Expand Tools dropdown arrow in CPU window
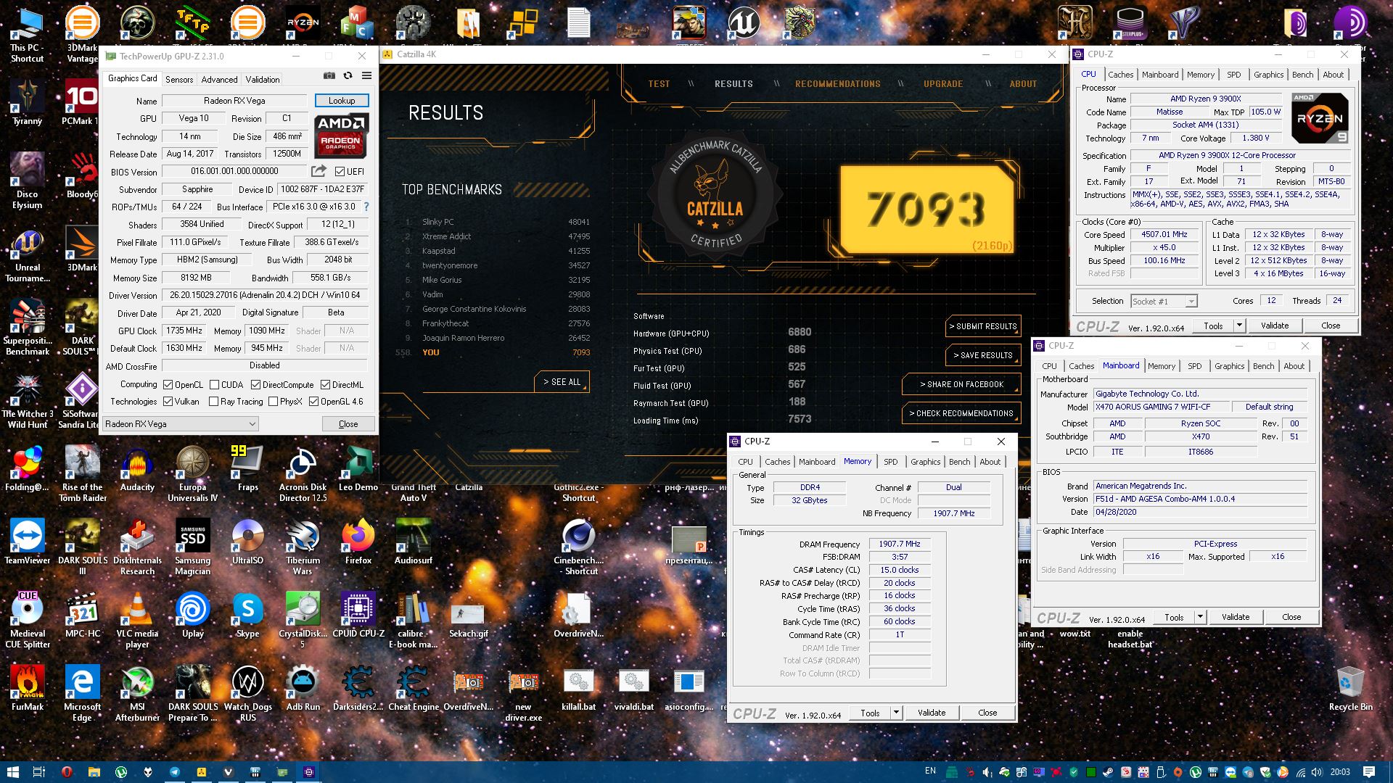 click(x=1239, y=326)
